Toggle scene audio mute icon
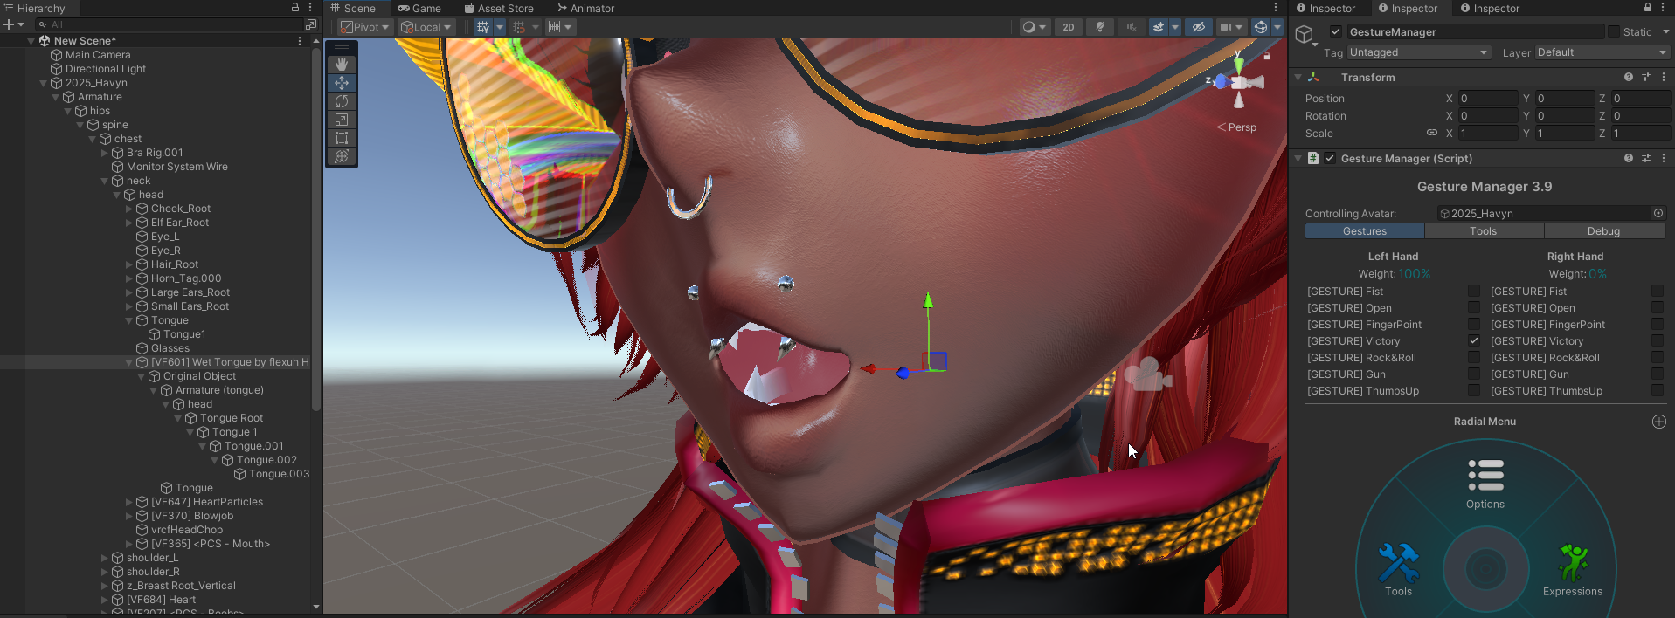Viewport: 1675px width, 618px height. [x=1131, y=27]
